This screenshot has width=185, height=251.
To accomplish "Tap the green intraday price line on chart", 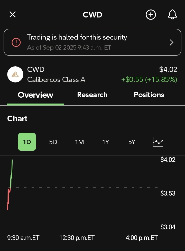I will pos(11,174).
